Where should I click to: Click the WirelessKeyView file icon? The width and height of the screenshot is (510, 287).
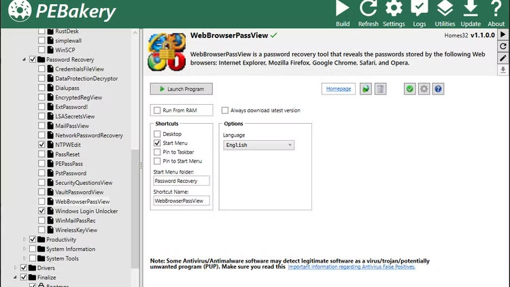pyautogui.click(x=50, y=230)
